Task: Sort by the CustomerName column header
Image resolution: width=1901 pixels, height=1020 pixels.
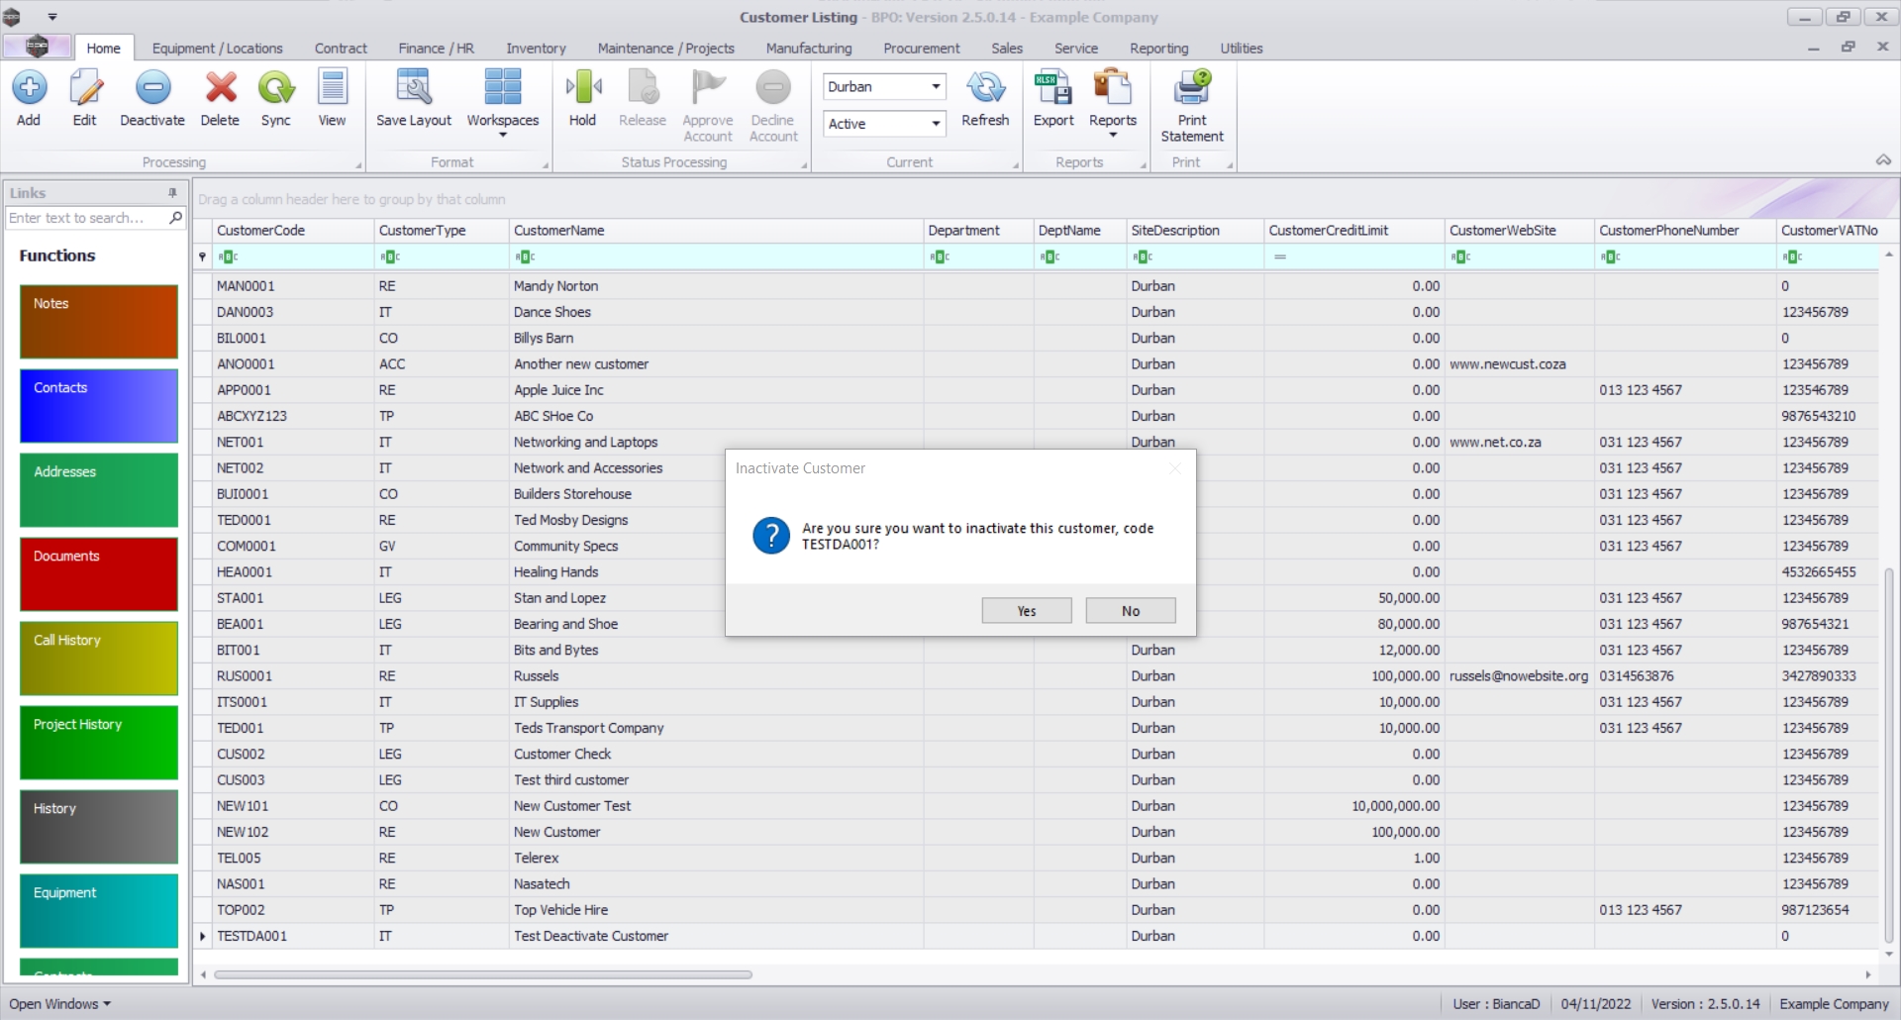Action: click(x=717, y=231)
